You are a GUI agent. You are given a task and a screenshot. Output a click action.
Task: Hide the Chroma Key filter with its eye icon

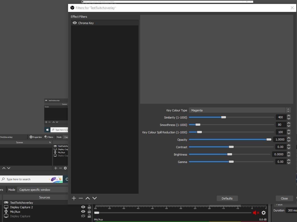tap(75, 23)
